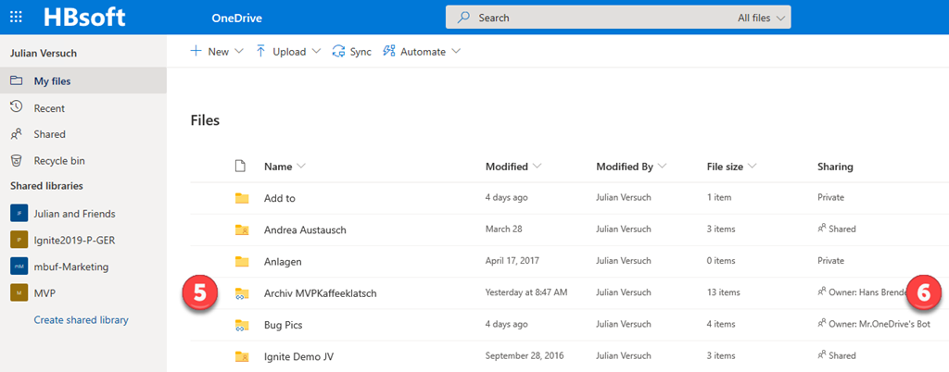This screenshot has width=949, height=372.
Task: Open the Recycle bin icon in sidebar
Action: pyautogui.click(x=17, y=160)
